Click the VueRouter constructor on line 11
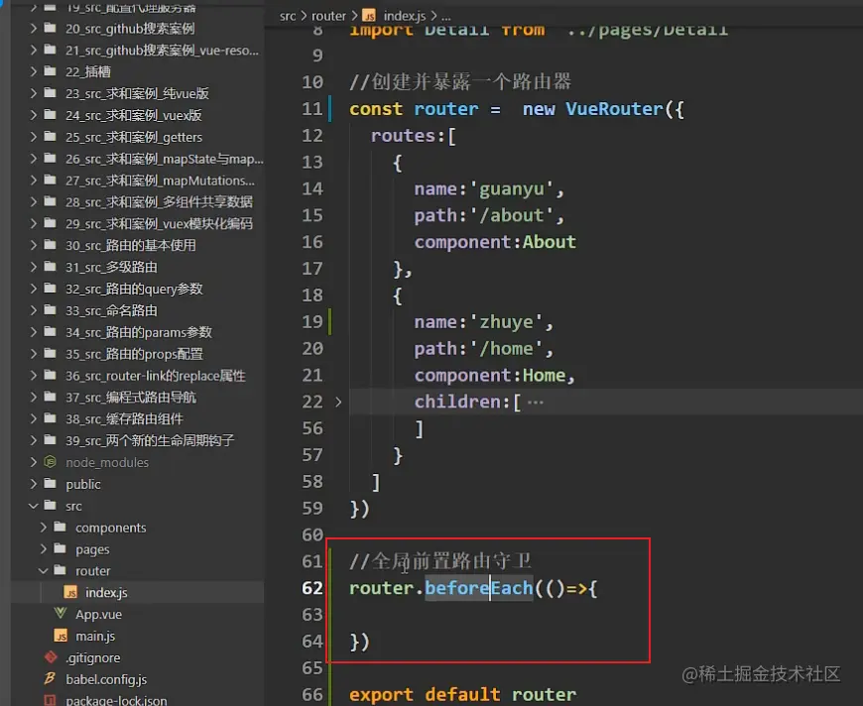The height and width of the screenshot is (706, 863). click(614, 109)
